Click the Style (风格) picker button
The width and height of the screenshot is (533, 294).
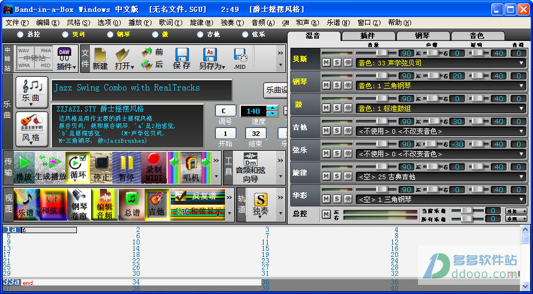[32, 129]
